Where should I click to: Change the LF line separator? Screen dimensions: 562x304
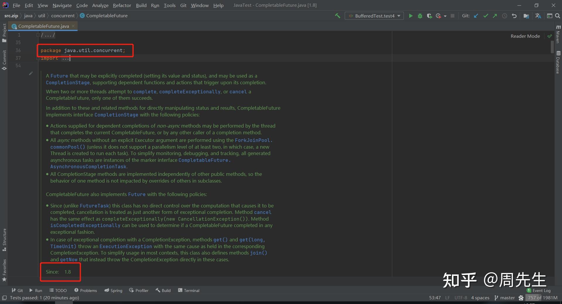tap(448, 298)
